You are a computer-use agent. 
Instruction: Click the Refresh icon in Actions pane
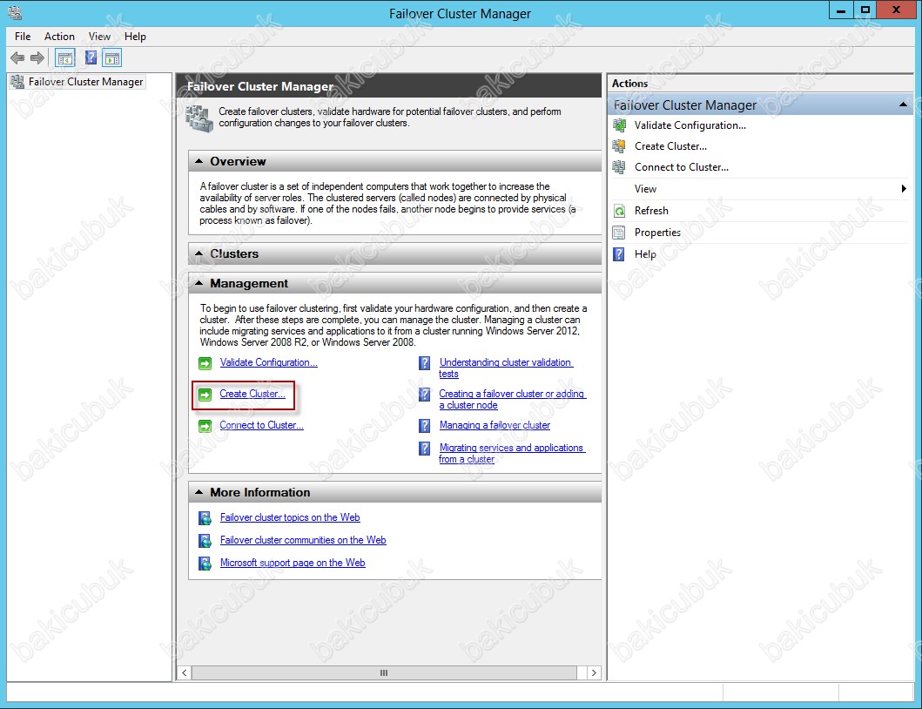click(619, 211)
